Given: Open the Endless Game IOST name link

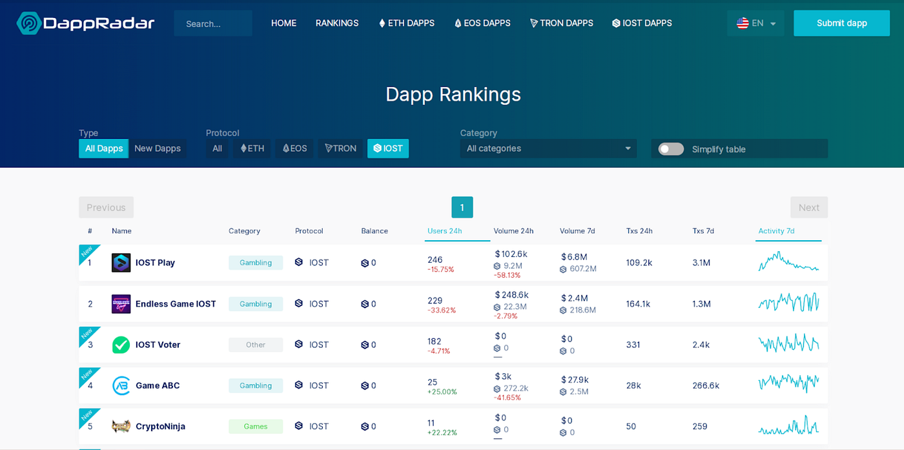Looking at the screenshot, I should click(x=176, y=304).
